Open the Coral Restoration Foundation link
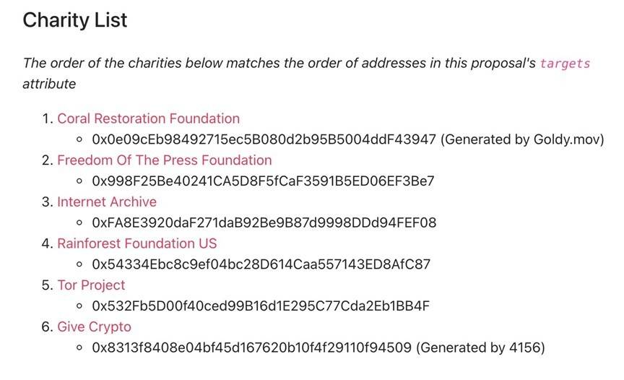This screenshot has width=624, height=380. [149, 118]
